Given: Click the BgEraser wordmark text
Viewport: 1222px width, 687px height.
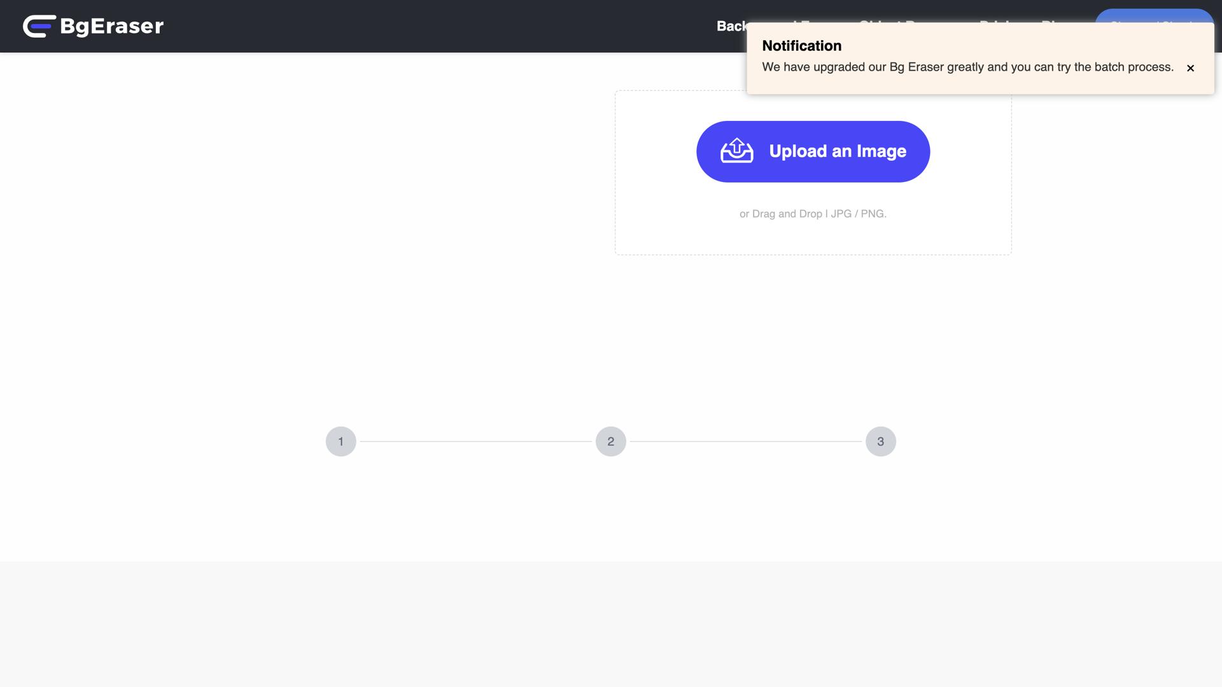Looking at the screenshot, I should tap(112, 26).
